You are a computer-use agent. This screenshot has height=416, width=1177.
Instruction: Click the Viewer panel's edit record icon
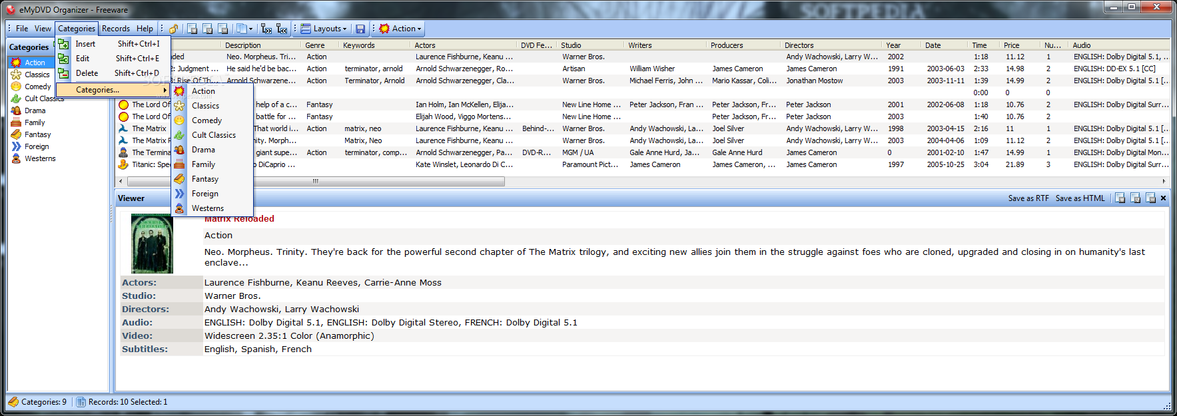[1136, 198]
